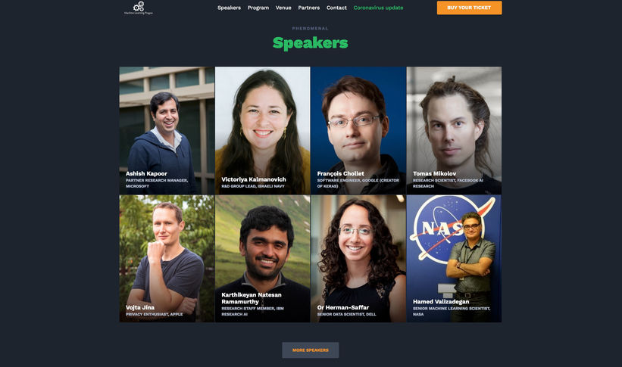Screen dimensions: 622x367
Task: Select Partners in the top navigation
Action: (308, 8)
